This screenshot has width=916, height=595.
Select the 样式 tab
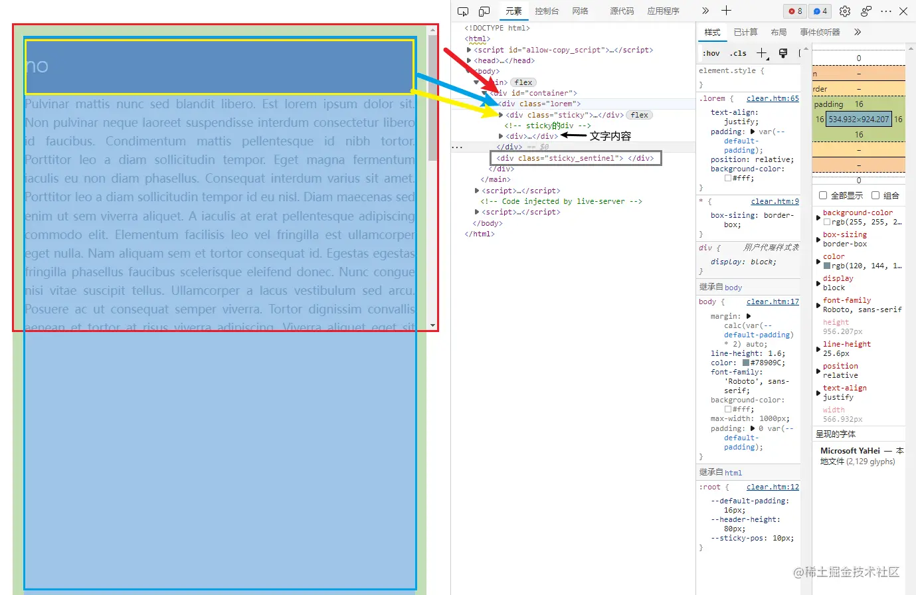712,32
